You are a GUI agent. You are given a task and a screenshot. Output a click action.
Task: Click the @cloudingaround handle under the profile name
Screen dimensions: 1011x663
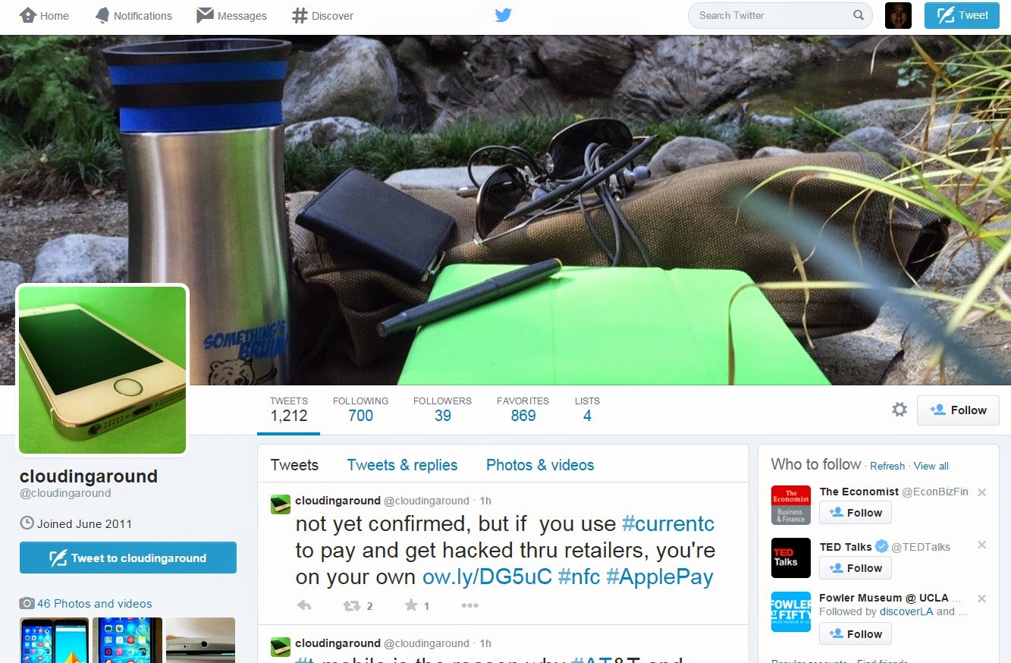coord(65,493)
